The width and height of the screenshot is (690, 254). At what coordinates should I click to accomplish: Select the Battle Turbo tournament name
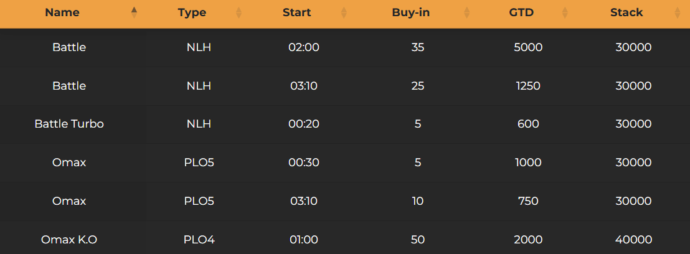pyautogui.click(x=69, y=124)
